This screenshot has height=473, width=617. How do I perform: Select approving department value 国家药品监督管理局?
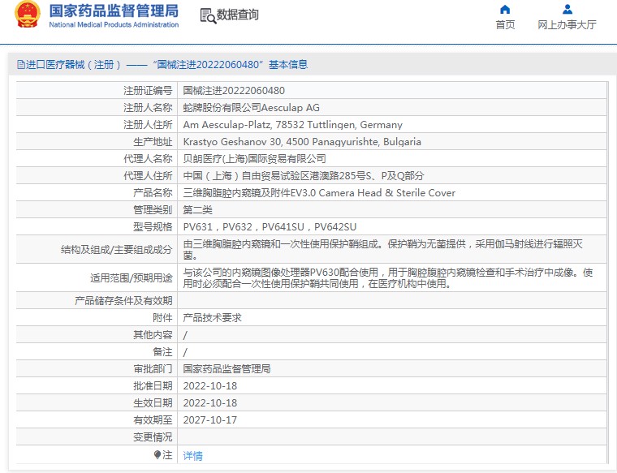pos(227,369)
